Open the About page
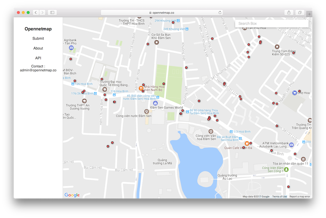The image size is (326, 218). pos(38,48)
